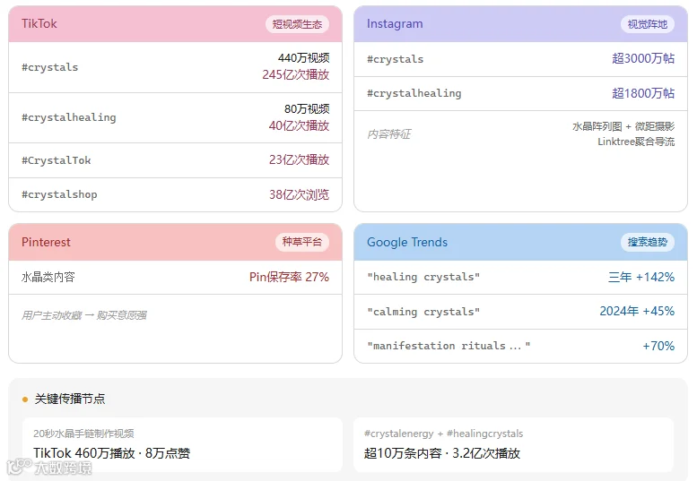
Task: Click the 视觉阵地 badge on Instagram card
Action: click(648, 24)
